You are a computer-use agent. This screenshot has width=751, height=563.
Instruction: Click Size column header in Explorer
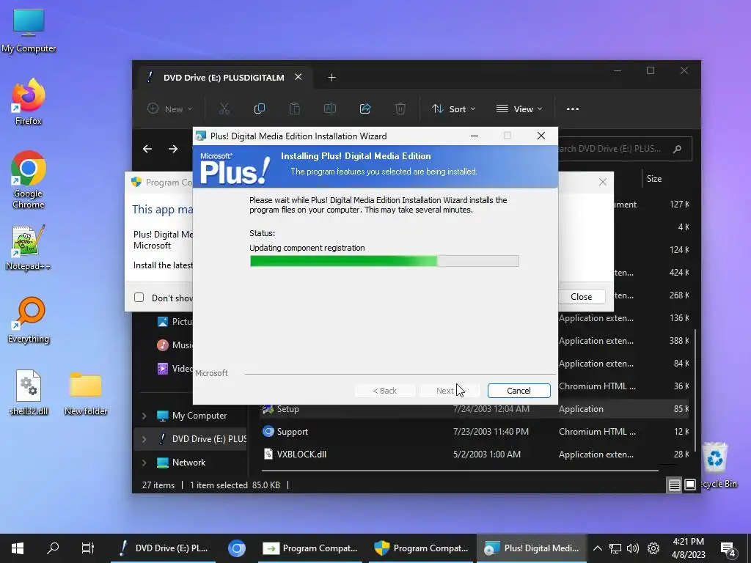[x=653, y=179]
